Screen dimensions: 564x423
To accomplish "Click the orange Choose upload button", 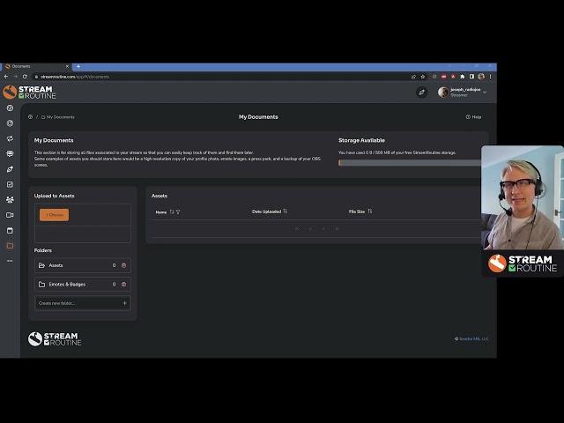I will click(x=55, y=215).
